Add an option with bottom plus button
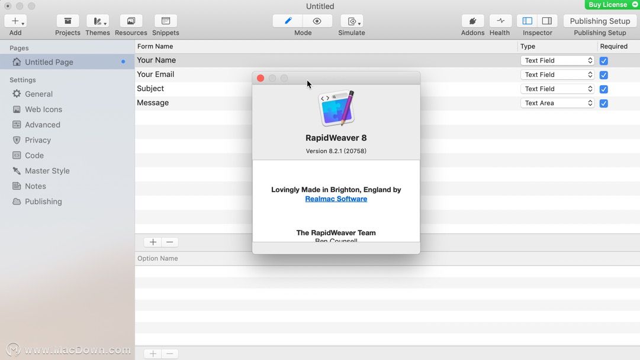This screenshot has width=640, height=360. (153, 353)
